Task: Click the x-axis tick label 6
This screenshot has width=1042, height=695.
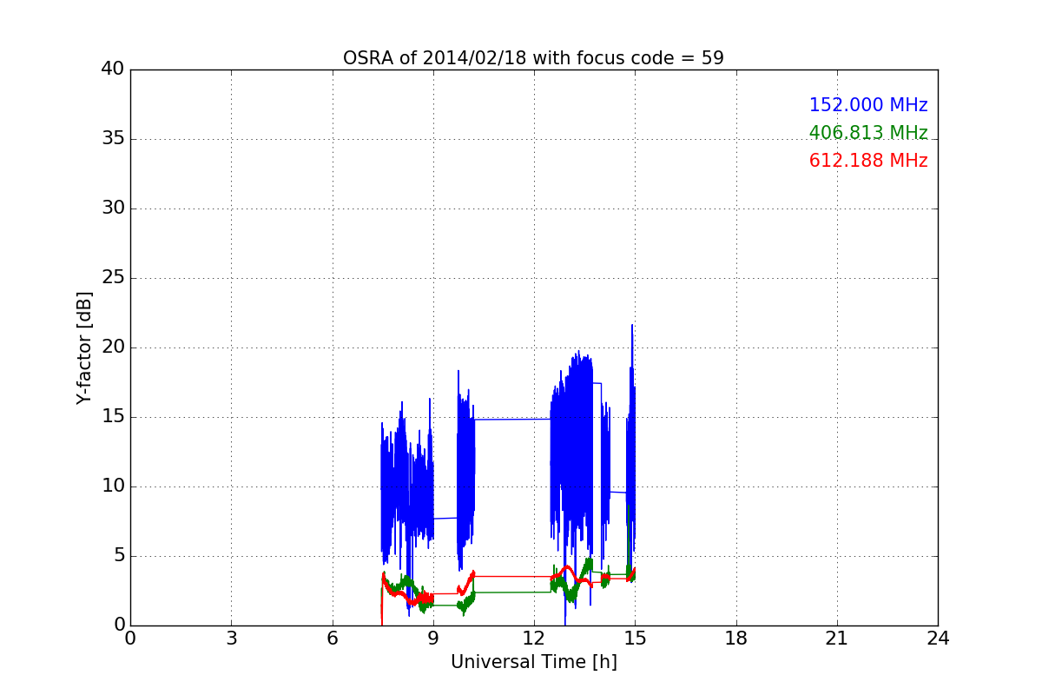Action: click(332, 639)
